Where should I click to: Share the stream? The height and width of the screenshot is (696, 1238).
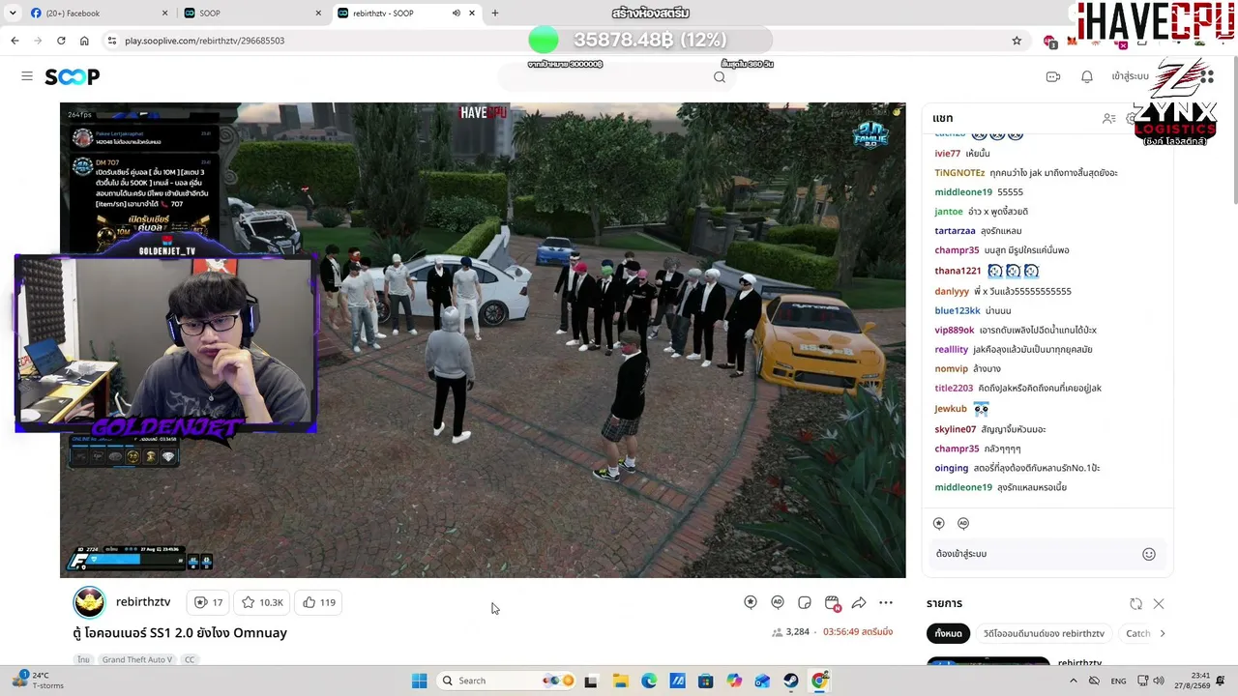coord(859,602)
